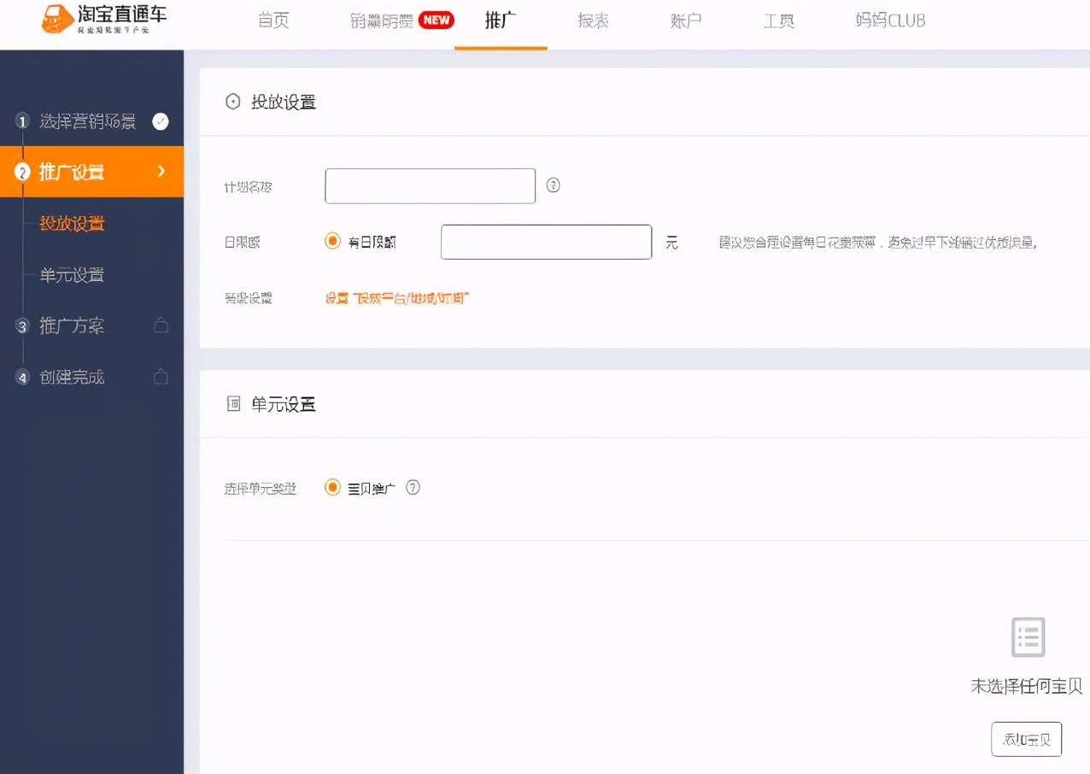Click the NEW badge beside 销量明星
Viewport: 1090px width, 774px height.
pyautogui.click(x=436, y=20)
